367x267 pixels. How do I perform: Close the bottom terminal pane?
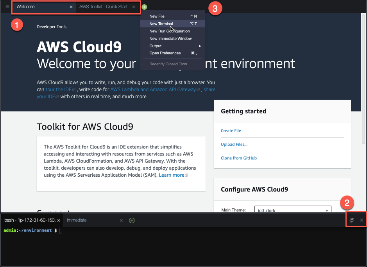click(x=362, y=220)
